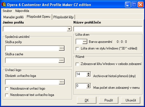This screenshot has width=145, height=107.
Task: Toggle Zobrazovat lištu Windows v celoobr. zobrazení
Action: (77, 64)
